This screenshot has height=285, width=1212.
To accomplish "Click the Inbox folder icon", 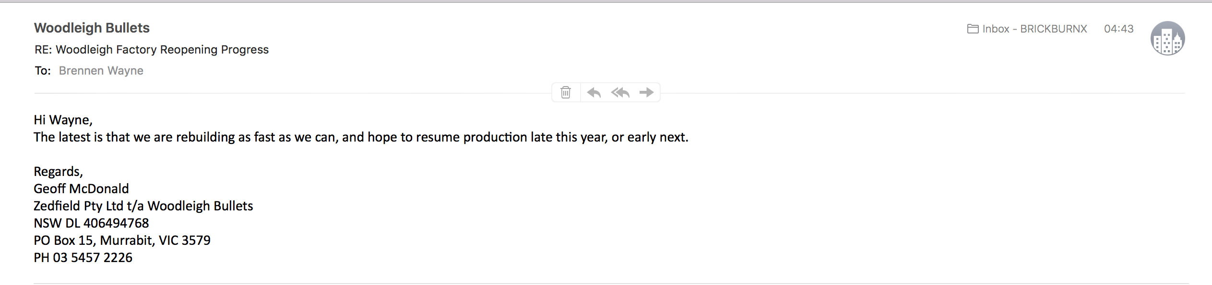I will [x=973, y=29].
